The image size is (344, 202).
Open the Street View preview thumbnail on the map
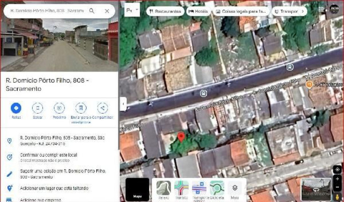315,189
